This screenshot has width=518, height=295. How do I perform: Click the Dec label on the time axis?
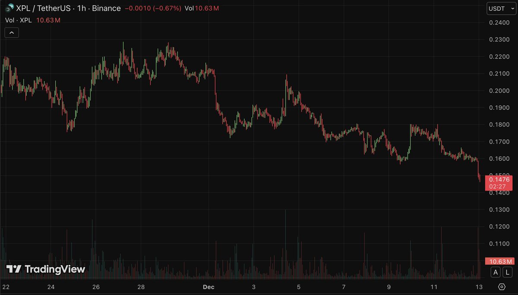tap(208, 287)
